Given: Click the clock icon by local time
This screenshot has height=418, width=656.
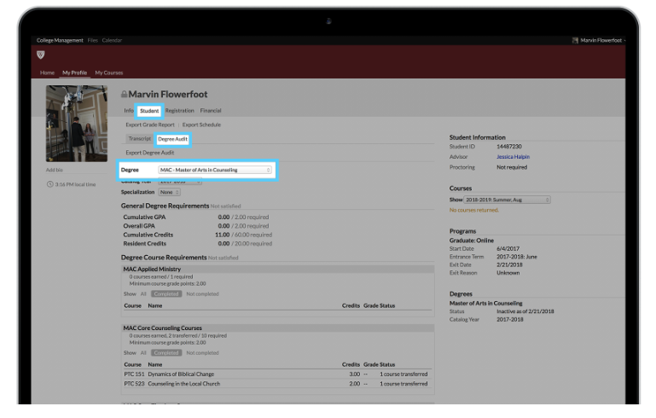Looking at the screenshot, I should coord(49,184).
